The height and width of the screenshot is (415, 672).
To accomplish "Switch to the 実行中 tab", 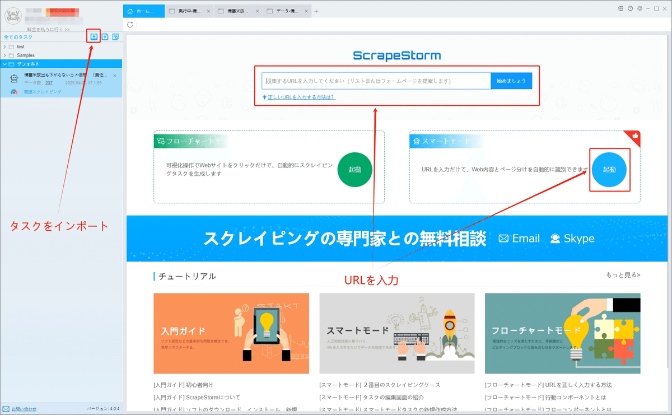I will pyautogui.click(x=189, y=11).
